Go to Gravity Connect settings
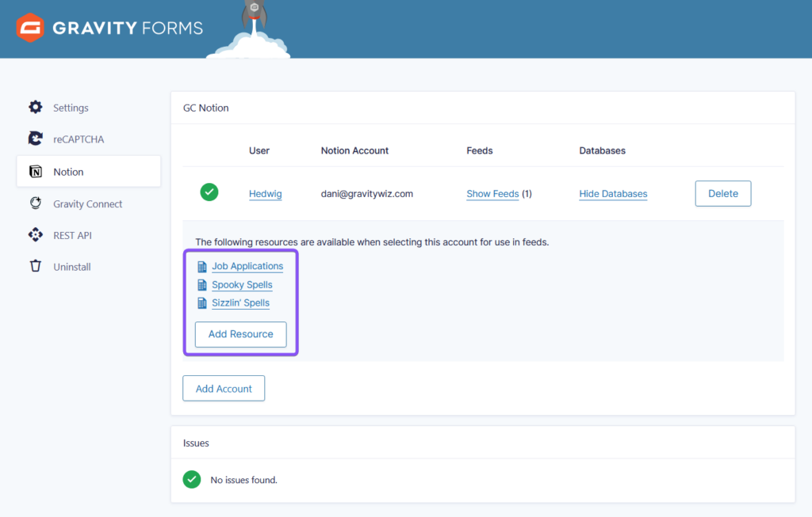Viewport: 812px width, 517px height. pos(89,203)
